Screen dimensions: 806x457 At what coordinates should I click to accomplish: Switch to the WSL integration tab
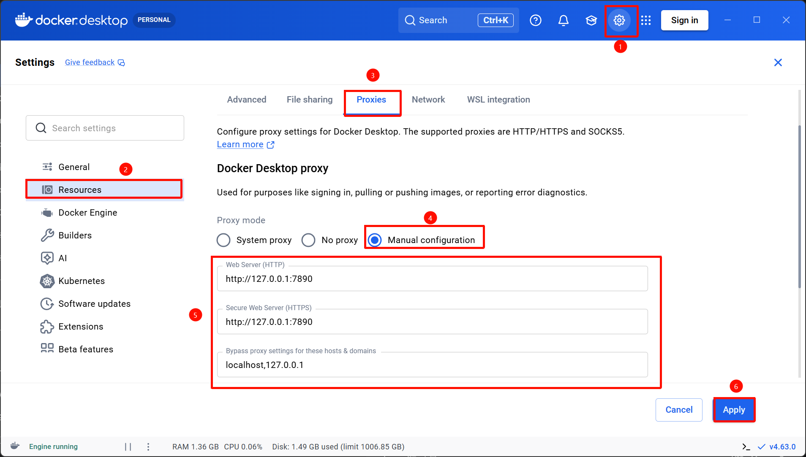pos(498,100)
